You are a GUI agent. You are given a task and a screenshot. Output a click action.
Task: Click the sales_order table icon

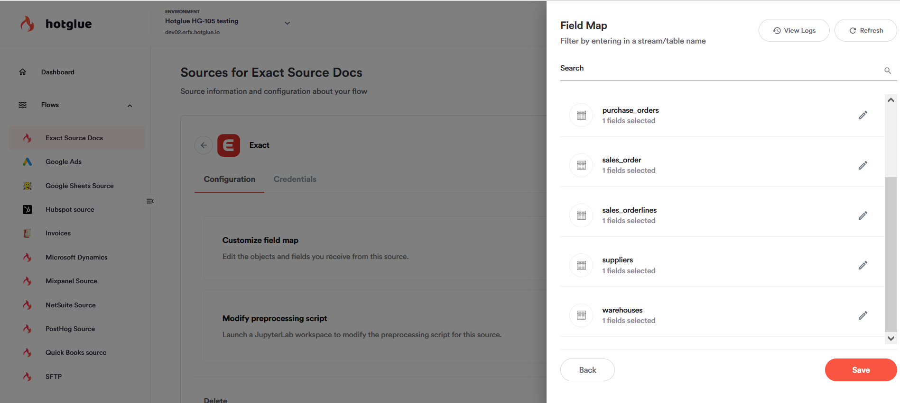click(581, 165)
